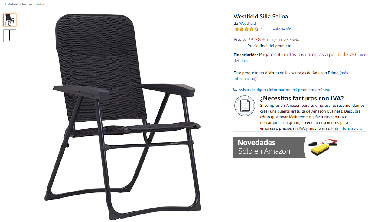The width and height of the screenshot is (375, 222).
Task: Expand the ratings dropdown arrow beside stars
Action: [x=262, y=29]
